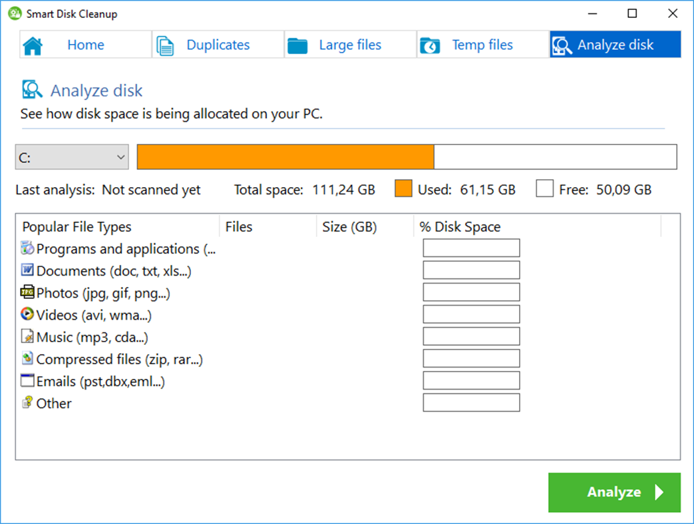Click the Music note icon
Image resolution: width=694 pixels, height=524 pixels.
pos(27,336)
